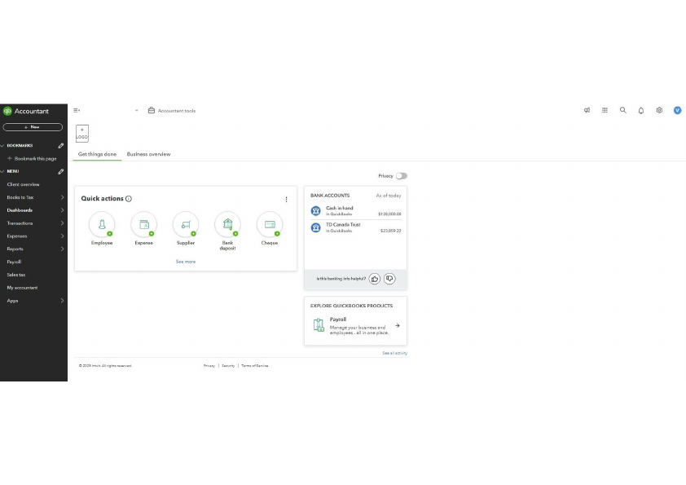The width and height of the screenshot is (686, 485).
Task: Create a Cheque via quick action icon
Action: [x=270, y=226]
